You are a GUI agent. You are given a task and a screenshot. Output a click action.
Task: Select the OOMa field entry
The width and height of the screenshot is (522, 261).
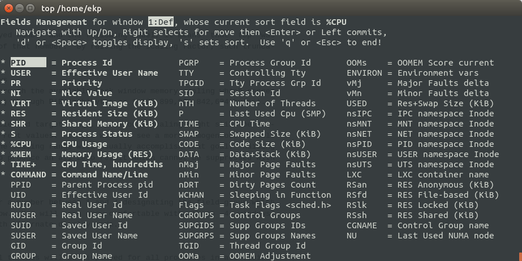(x=245, y=256)
